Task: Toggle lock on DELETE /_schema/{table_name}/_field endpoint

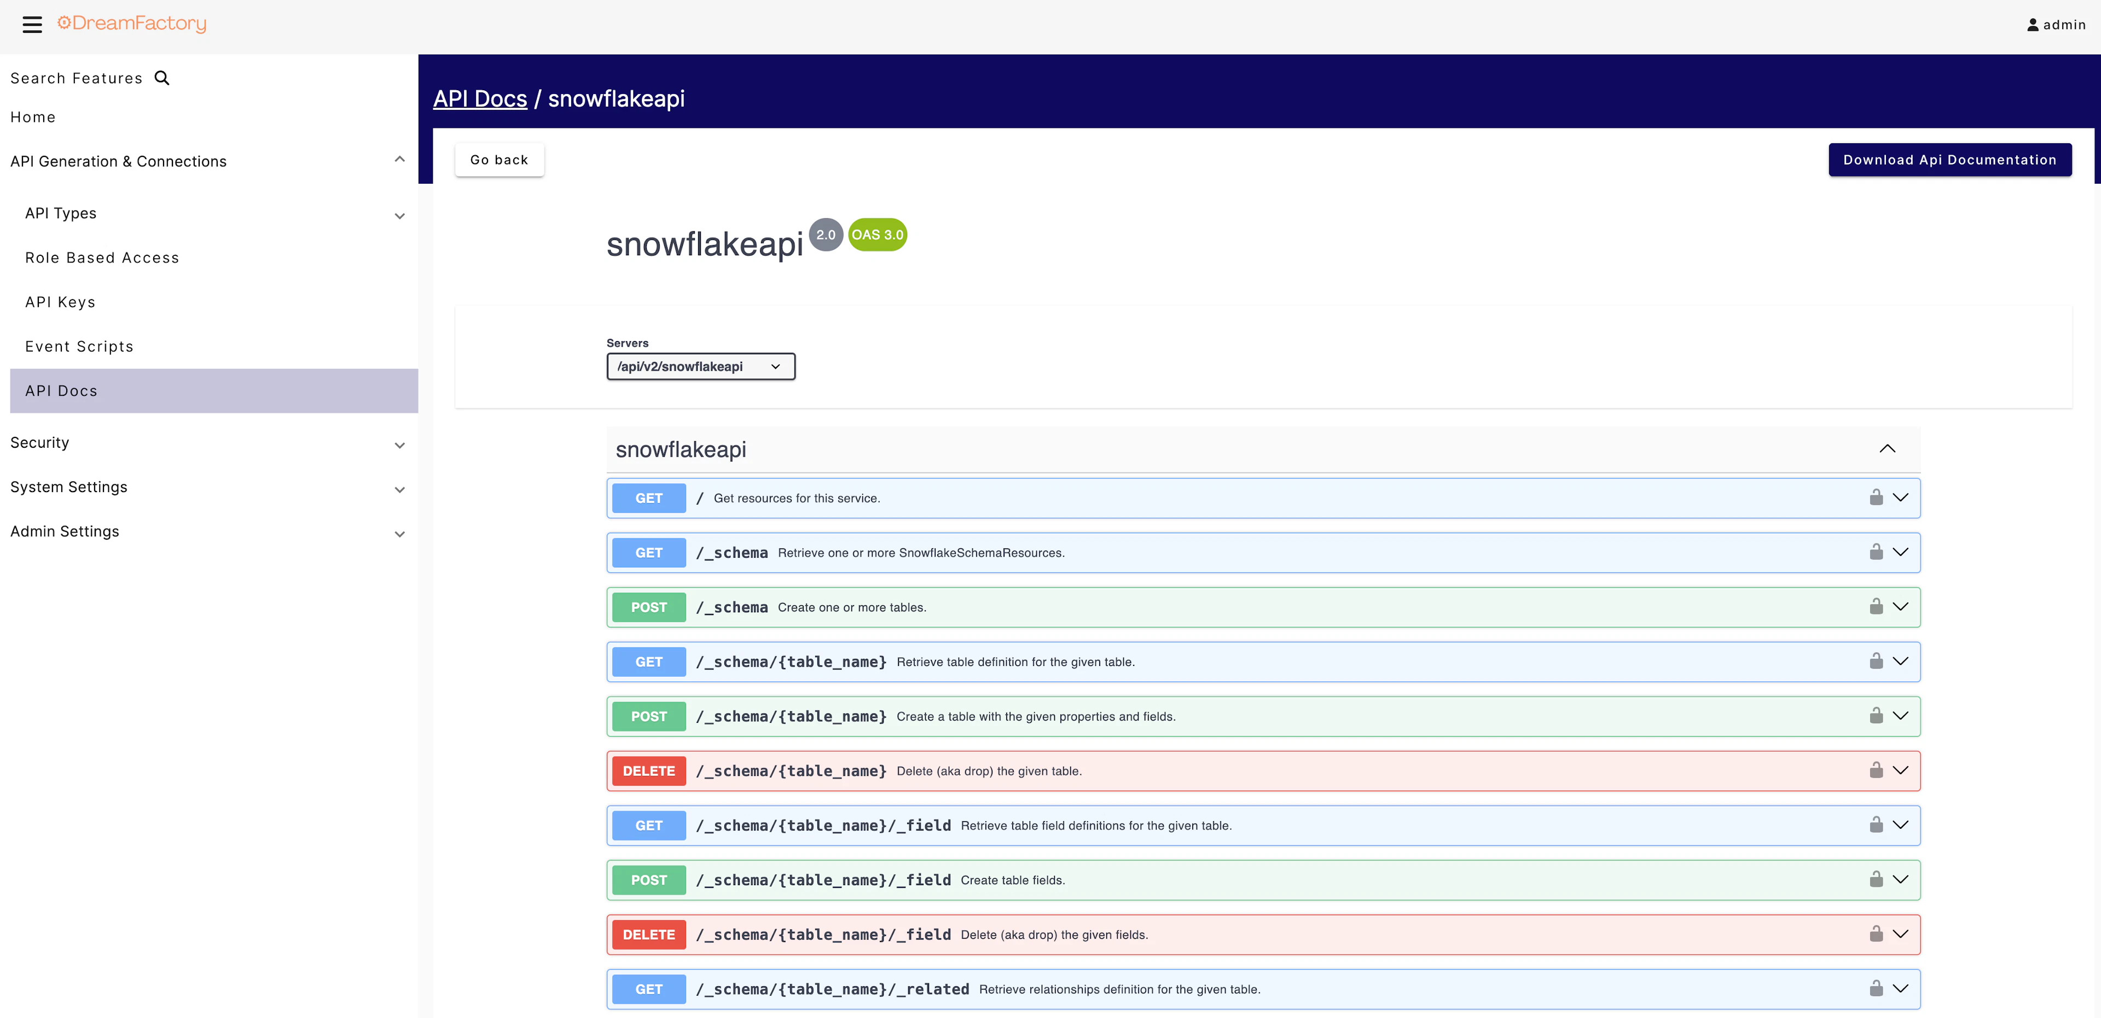Action: [x=1877, y=934]
